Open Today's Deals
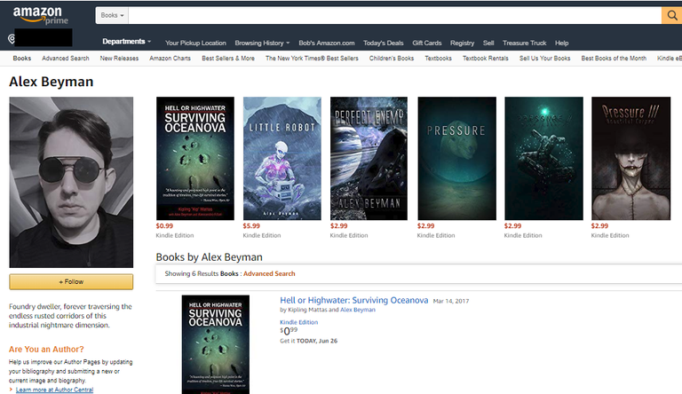 tap(384, 43)
